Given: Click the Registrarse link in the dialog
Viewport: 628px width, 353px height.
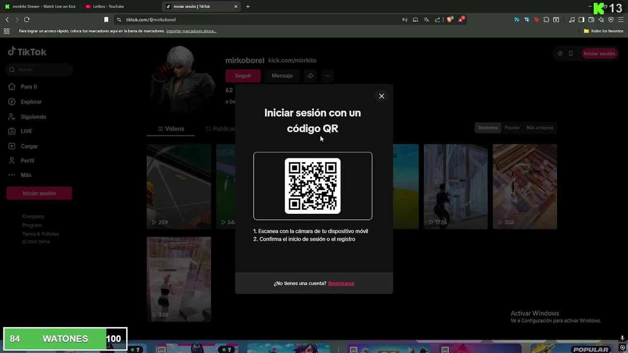Looking at the screenshot, I should click(x=341, y=283).
